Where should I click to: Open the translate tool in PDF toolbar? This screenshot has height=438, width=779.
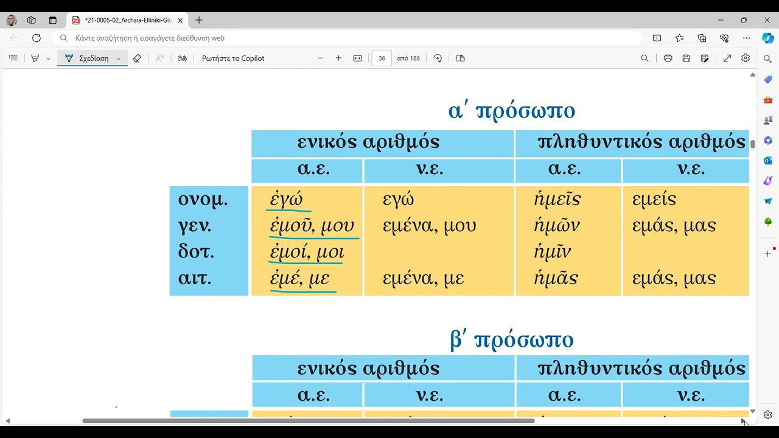182,58
